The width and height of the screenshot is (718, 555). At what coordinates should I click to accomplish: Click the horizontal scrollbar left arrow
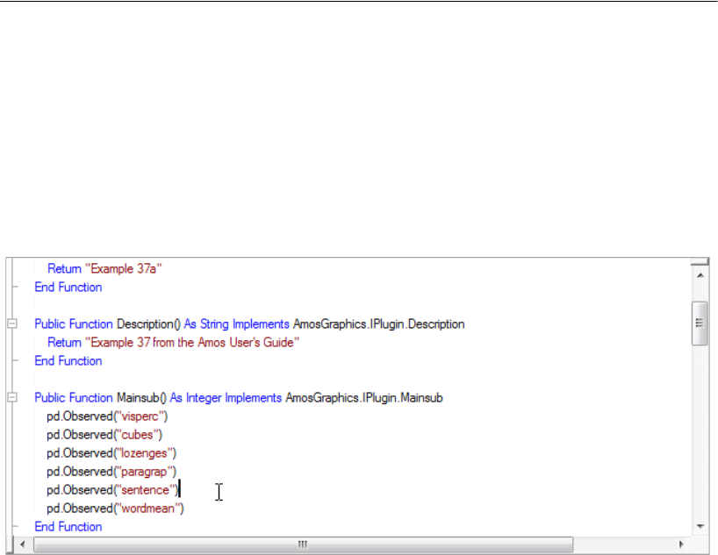23,544
